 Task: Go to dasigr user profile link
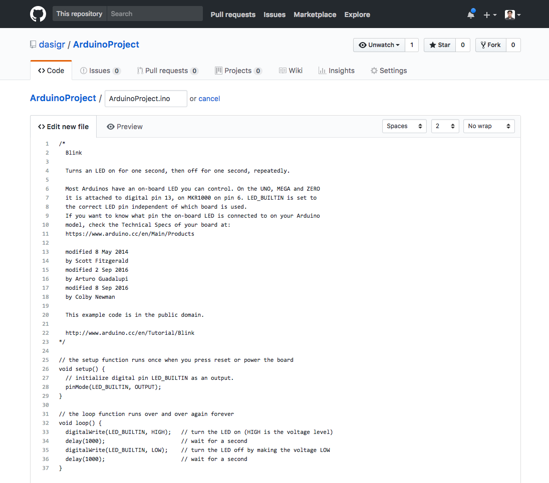[52, 45]
